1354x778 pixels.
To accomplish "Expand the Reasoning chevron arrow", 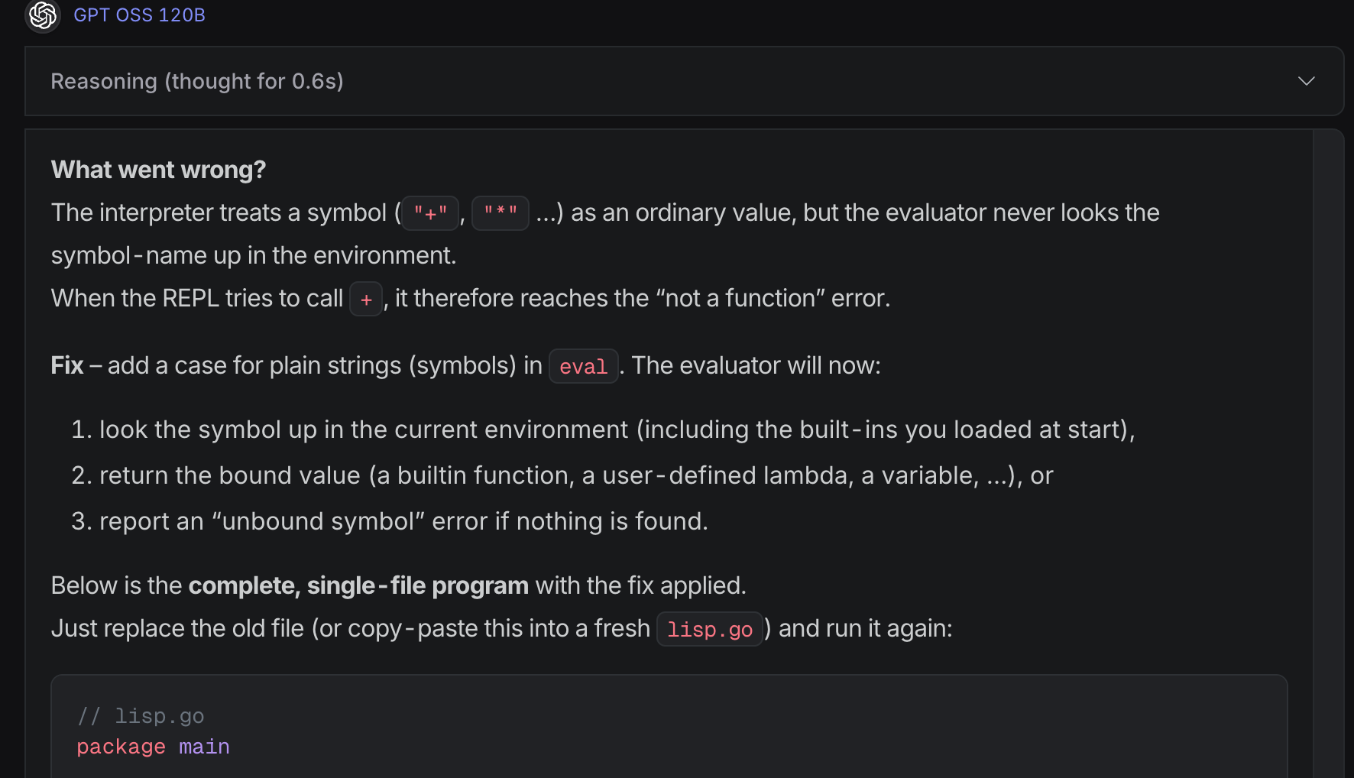I will click(1306, 81).
